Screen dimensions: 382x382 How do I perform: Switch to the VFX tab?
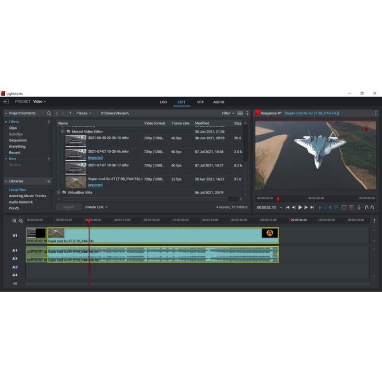200,102
